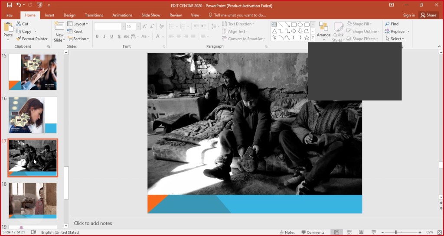Click Start From Beginning presentation icon
The image size is (444, 236).
pos(39,5)
